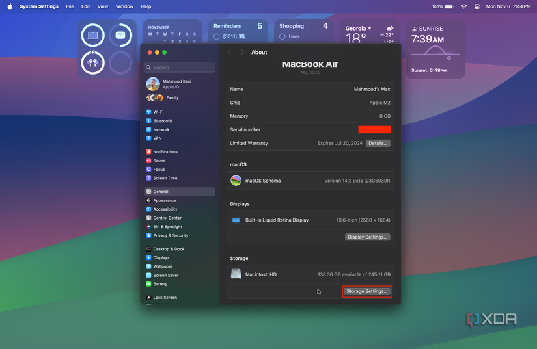This screenshot has height=349, width=537.
Task: Click the storage available text
Action: (x=354, y=274)
